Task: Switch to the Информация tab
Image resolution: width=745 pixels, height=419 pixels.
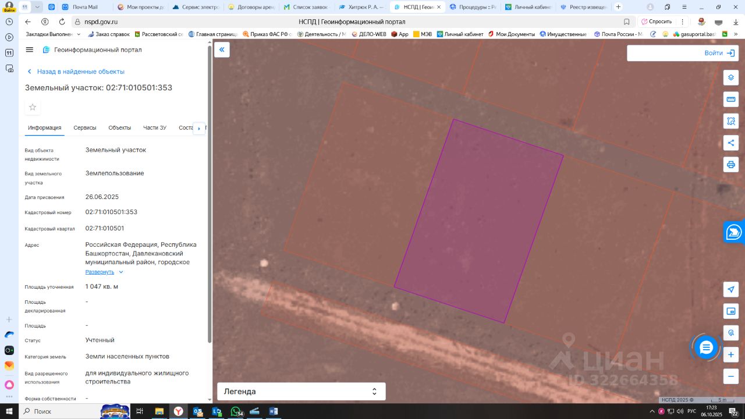Action: (x=44, y=128)
